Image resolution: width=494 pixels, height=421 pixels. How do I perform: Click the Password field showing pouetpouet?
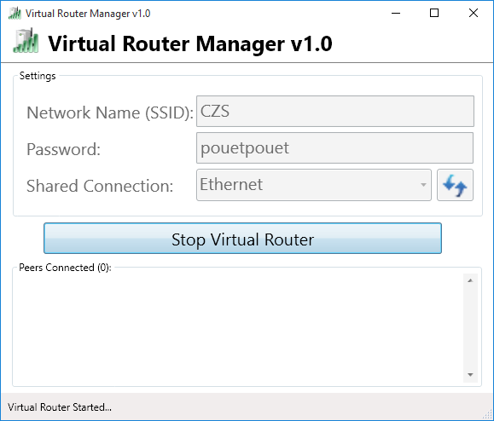tap(335, 148)
